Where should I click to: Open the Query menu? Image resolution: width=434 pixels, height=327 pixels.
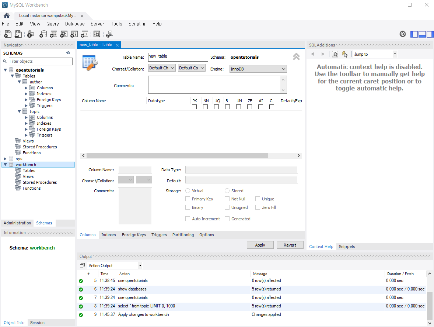(x=53, y=24)
